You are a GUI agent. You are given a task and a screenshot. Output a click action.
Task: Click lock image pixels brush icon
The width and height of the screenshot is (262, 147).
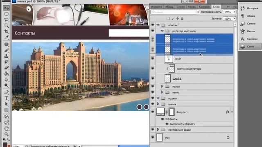[x=173, y=18]
